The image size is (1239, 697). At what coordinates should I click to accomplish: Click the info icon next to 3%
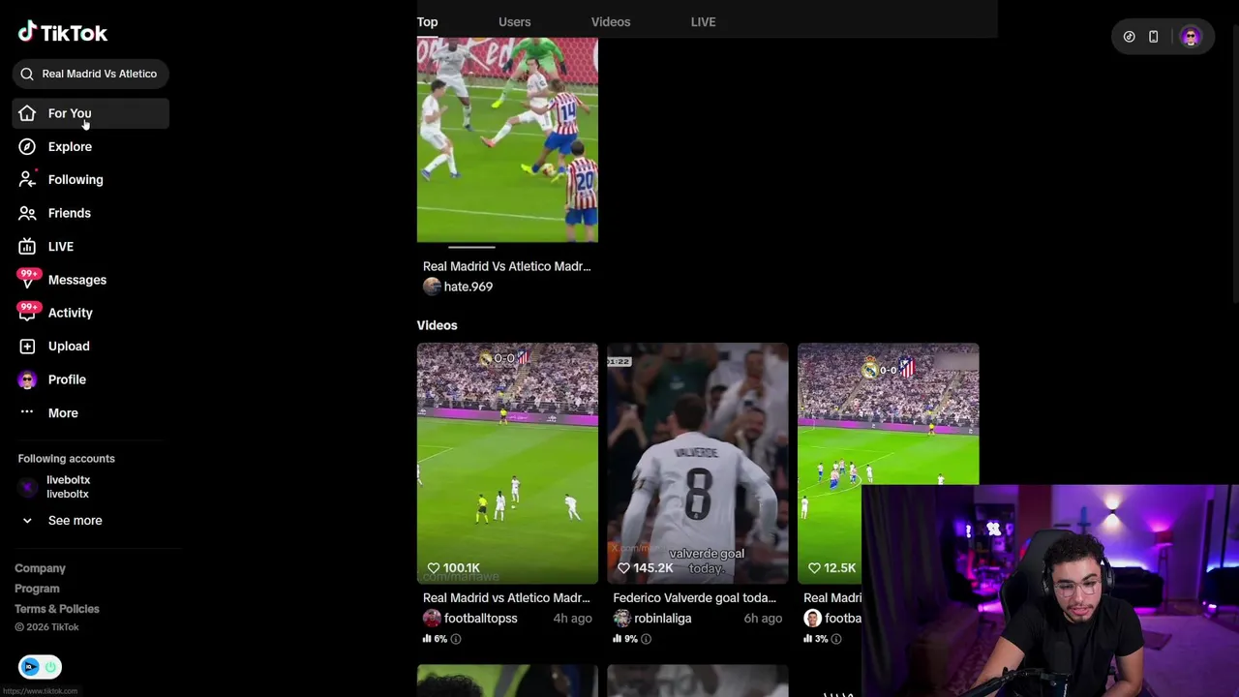point(836,639)
